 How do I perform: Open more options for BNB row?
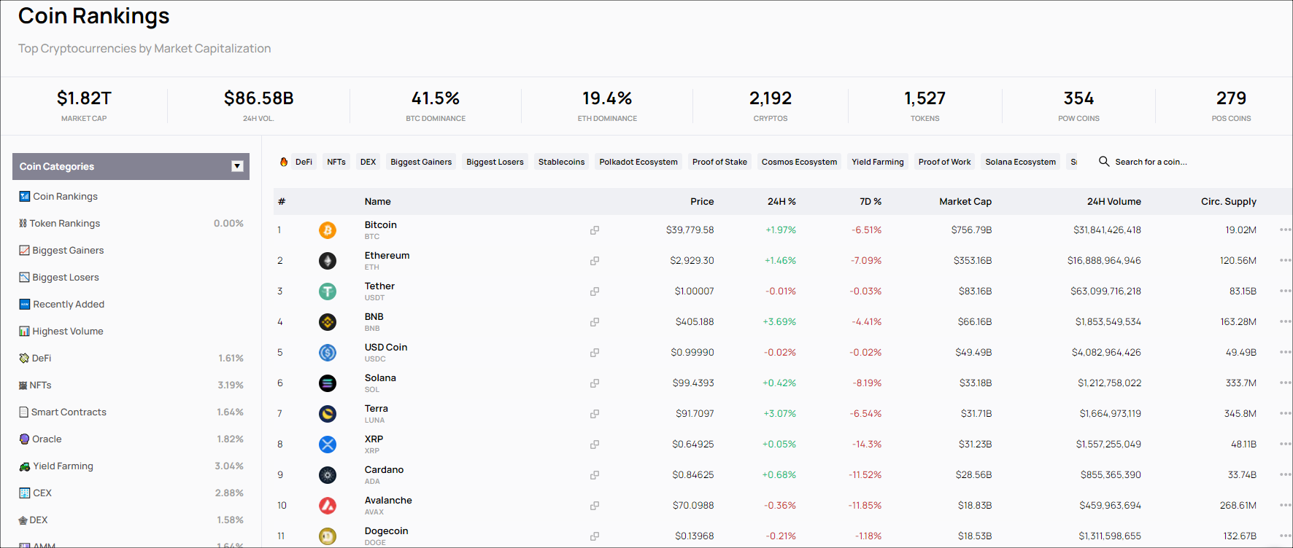[1285, 321]
